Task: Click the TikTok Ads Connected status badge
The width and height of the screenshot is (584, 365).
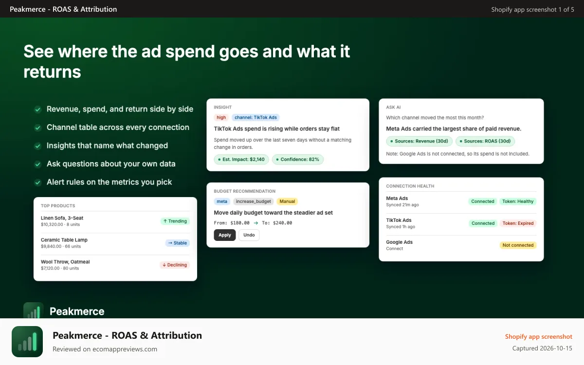Action: point(483,223)
